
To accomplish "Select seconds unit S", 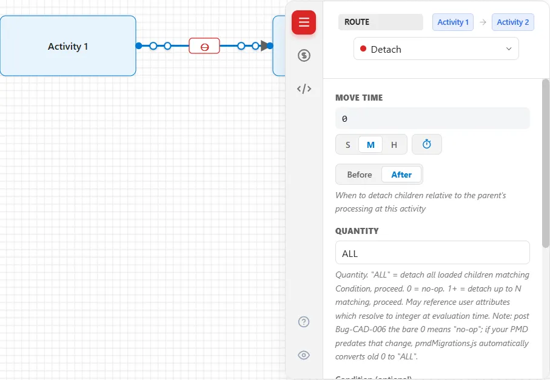I will [347, 145].
